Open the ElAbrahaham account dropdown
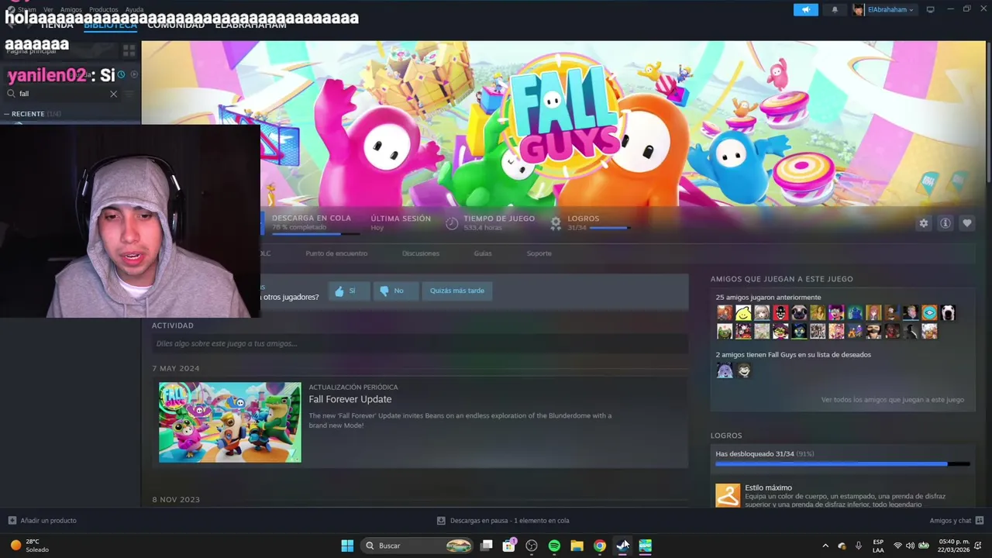 (x=883, y=9)
